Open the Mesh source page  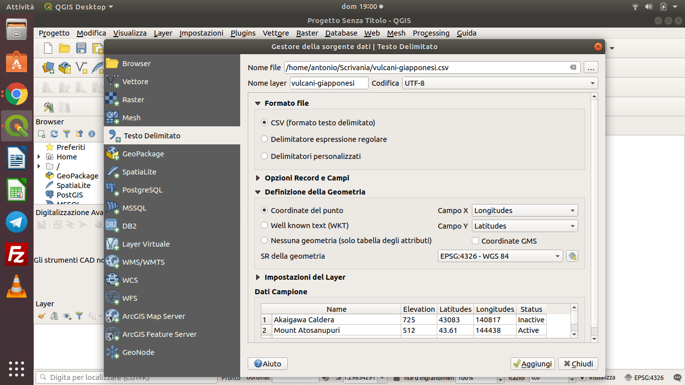click(x=172, y=118)
